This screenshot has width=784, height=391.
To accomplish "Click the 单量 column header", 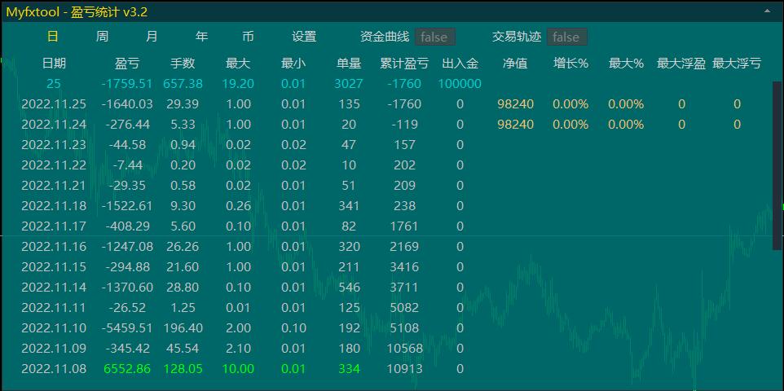I will tap(349, 64).
